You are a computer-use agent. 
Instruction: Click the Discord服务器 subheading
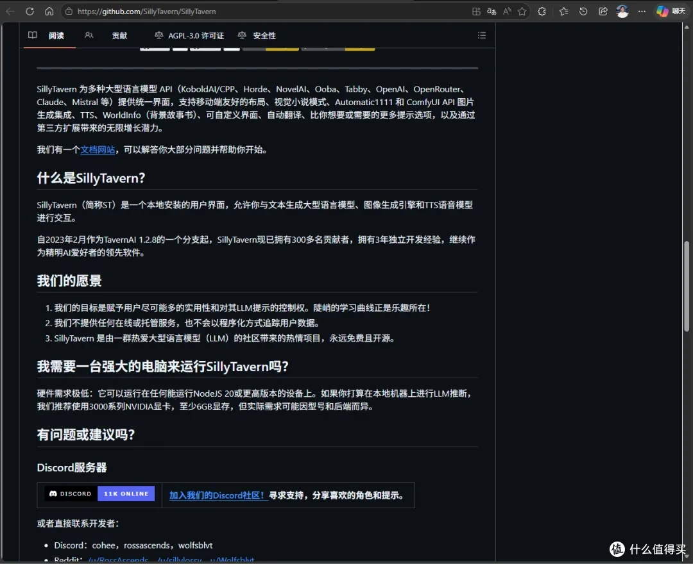(x=72, y=468)
